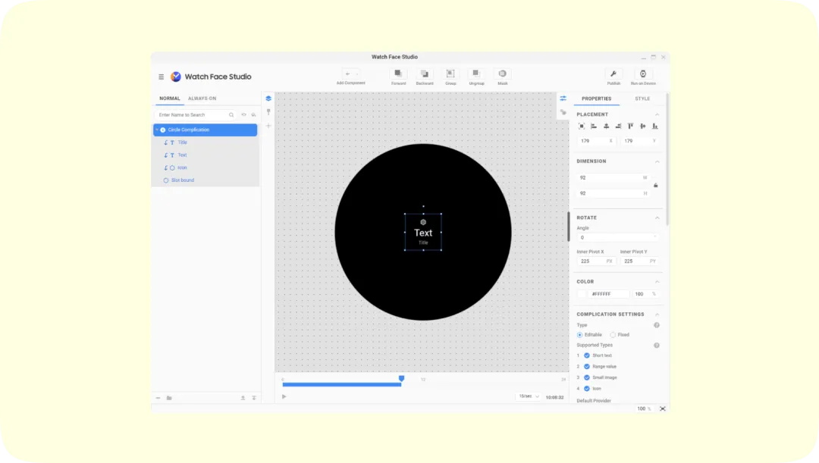Align horizontal center in Placement
819x463 pixels.
[606, 127]
